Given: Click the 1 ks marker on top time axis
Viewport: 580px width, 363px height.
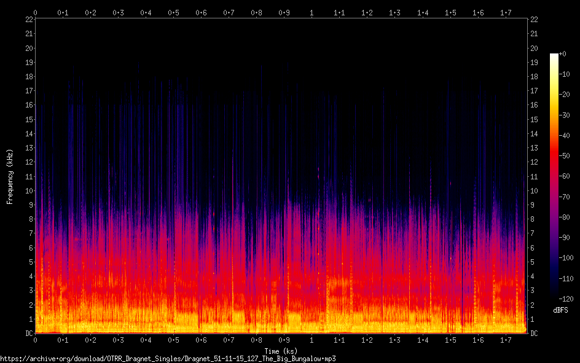Looking at the screenshot, I should pos(312,12).
